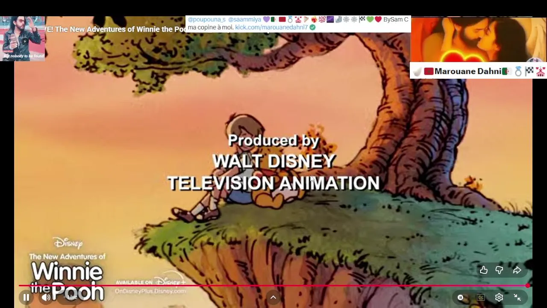The width and height of the screenshot is (547, 308).
Task: Exit fullscreen mode
Action: pyautogui.click(x=517, y=297)
